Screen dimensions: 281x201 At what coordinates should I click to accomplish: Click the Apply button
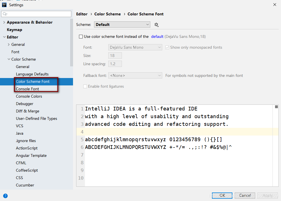268,195
